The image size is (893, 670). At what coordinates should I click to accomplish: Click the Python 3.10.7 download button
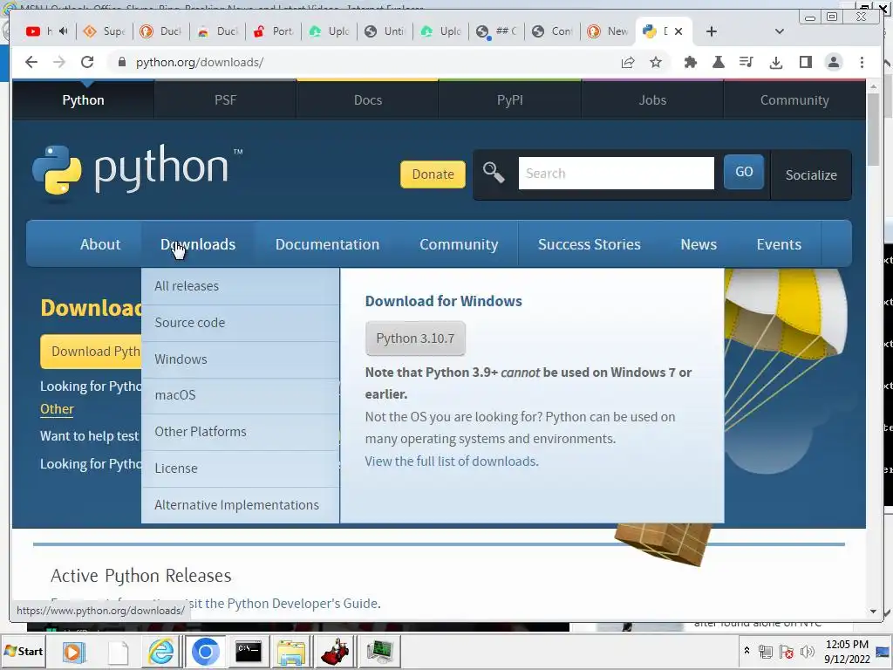415,338
